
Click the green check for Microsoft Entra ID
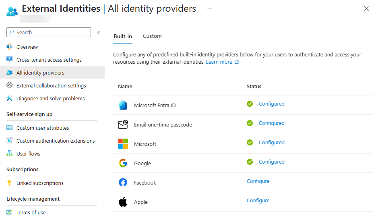point(250,104)
